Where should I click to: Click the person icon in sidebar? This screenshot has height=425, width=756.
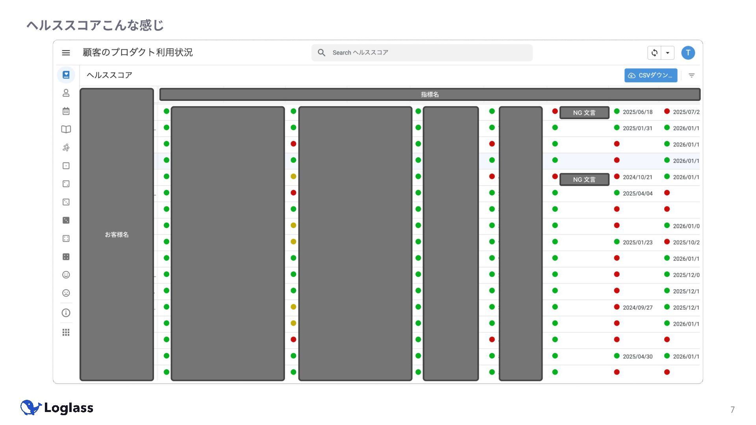(66, 93)
